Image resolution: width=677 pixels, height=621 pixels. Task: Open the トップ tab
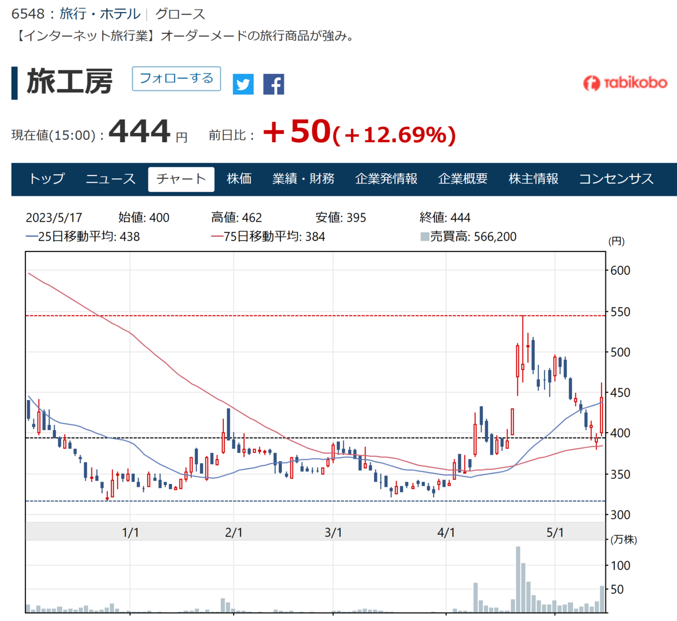pyautogui.click(x=47, y=179)
